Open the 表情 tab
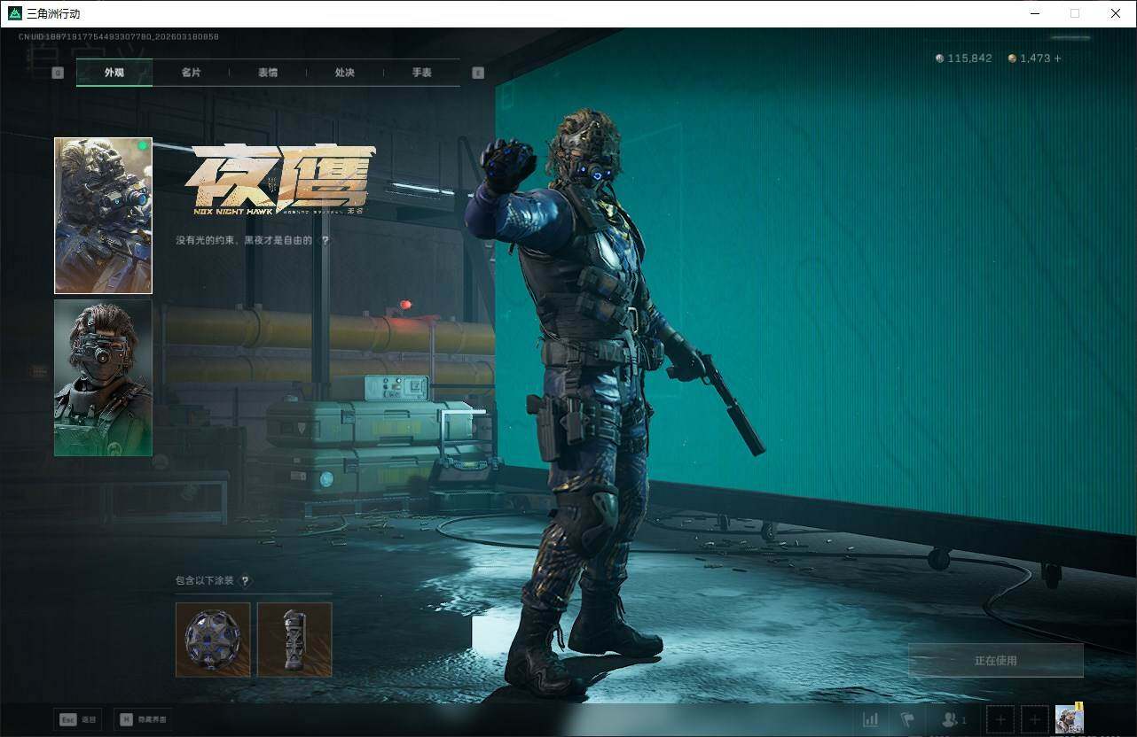This screenshot has height=737, width=1137. click(268, 73)
